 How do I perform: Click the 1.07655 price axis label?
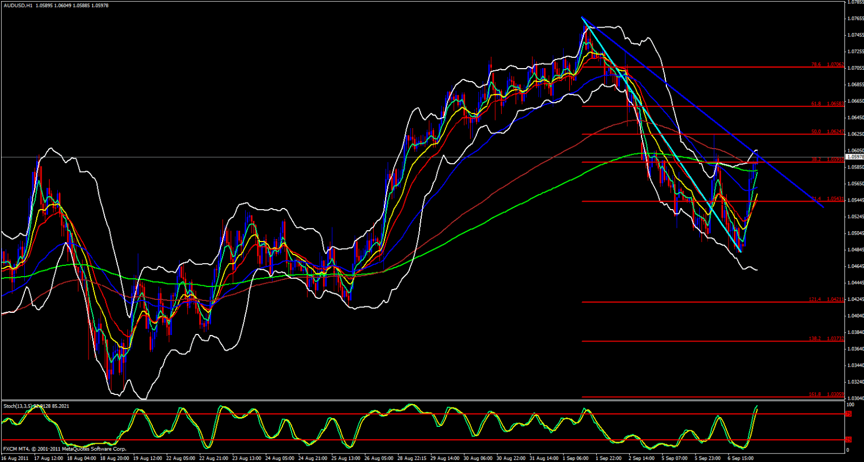[855, 18]
